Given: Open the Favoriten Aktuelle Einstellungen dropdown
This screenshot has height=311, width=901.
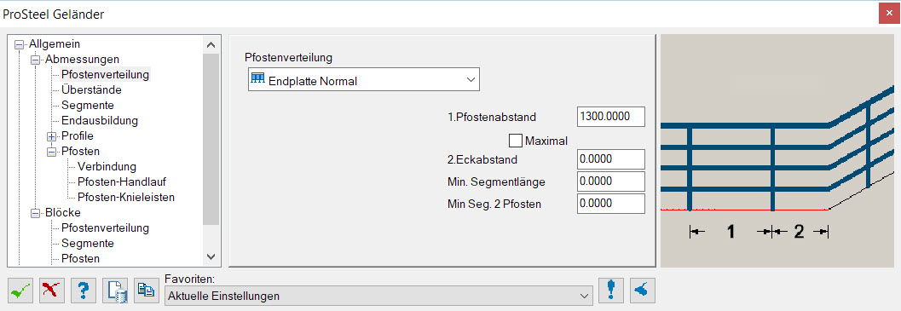Looking at the screenshot, I should [x=378, y=296].
